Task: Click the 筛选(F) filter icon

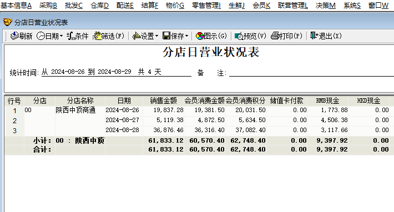Action: click(x=97, y=36)
